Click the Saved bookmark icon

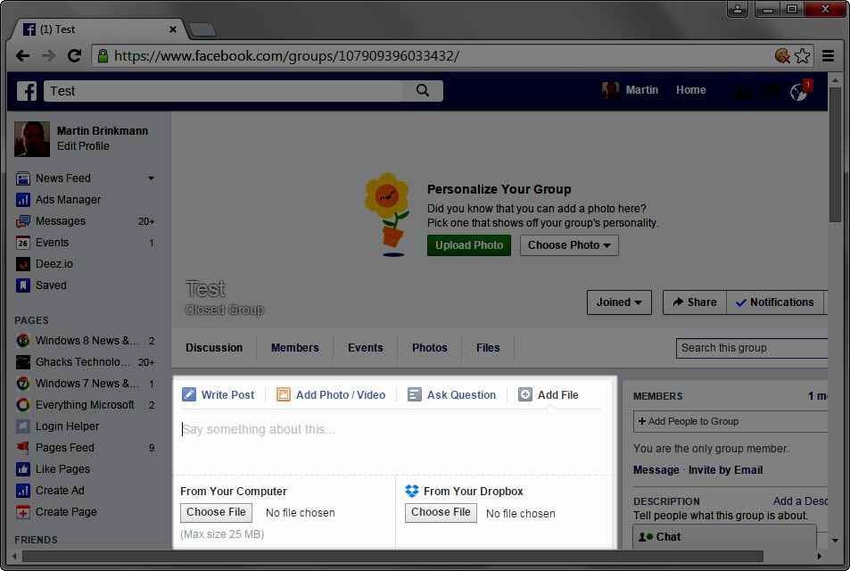23,285
